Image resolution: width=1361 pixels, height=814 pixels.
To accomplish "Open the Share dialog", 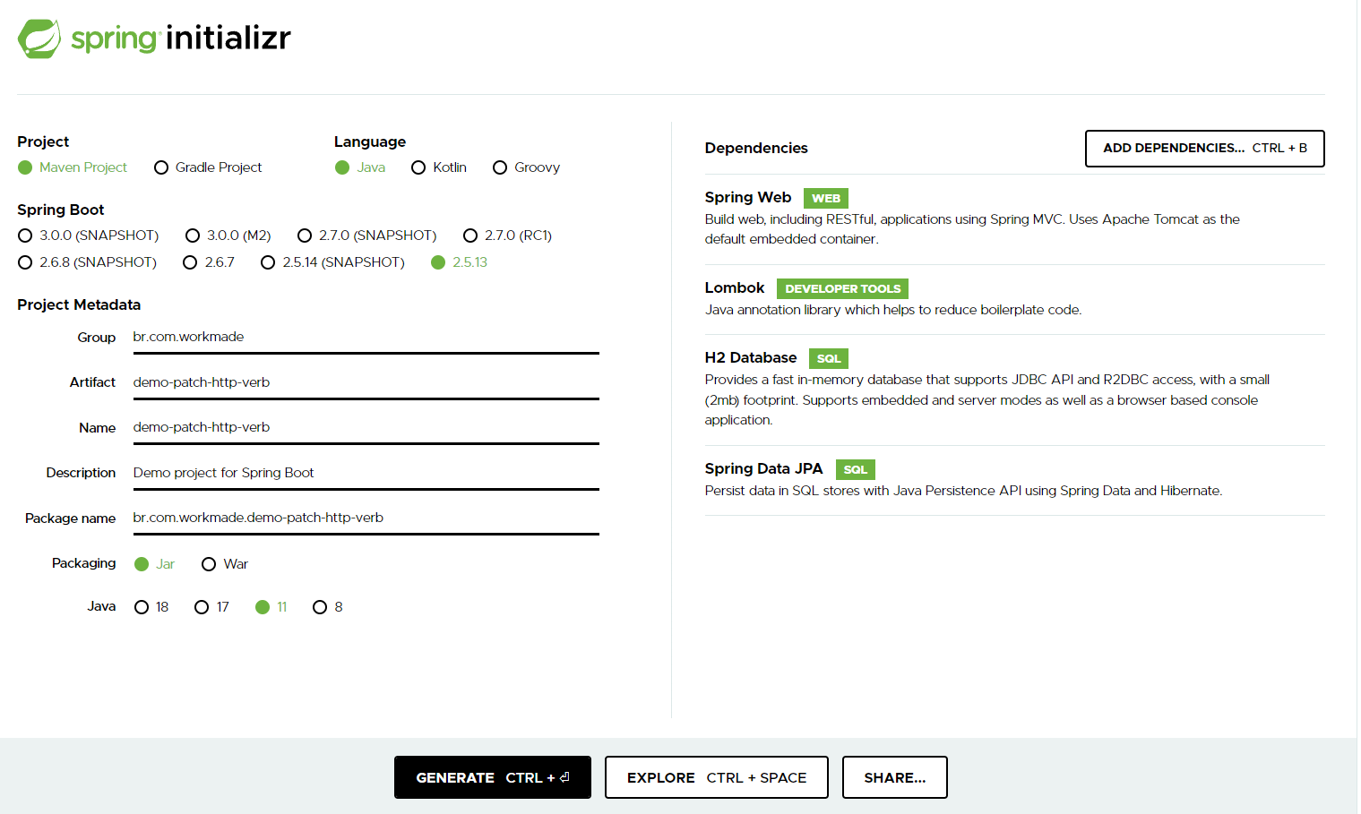I will click(894, 777).
